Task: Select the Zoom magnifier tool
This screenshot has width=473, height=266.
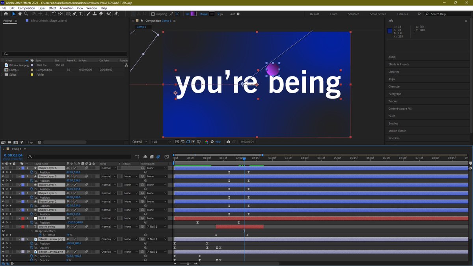Action: (x=26, y=14)
